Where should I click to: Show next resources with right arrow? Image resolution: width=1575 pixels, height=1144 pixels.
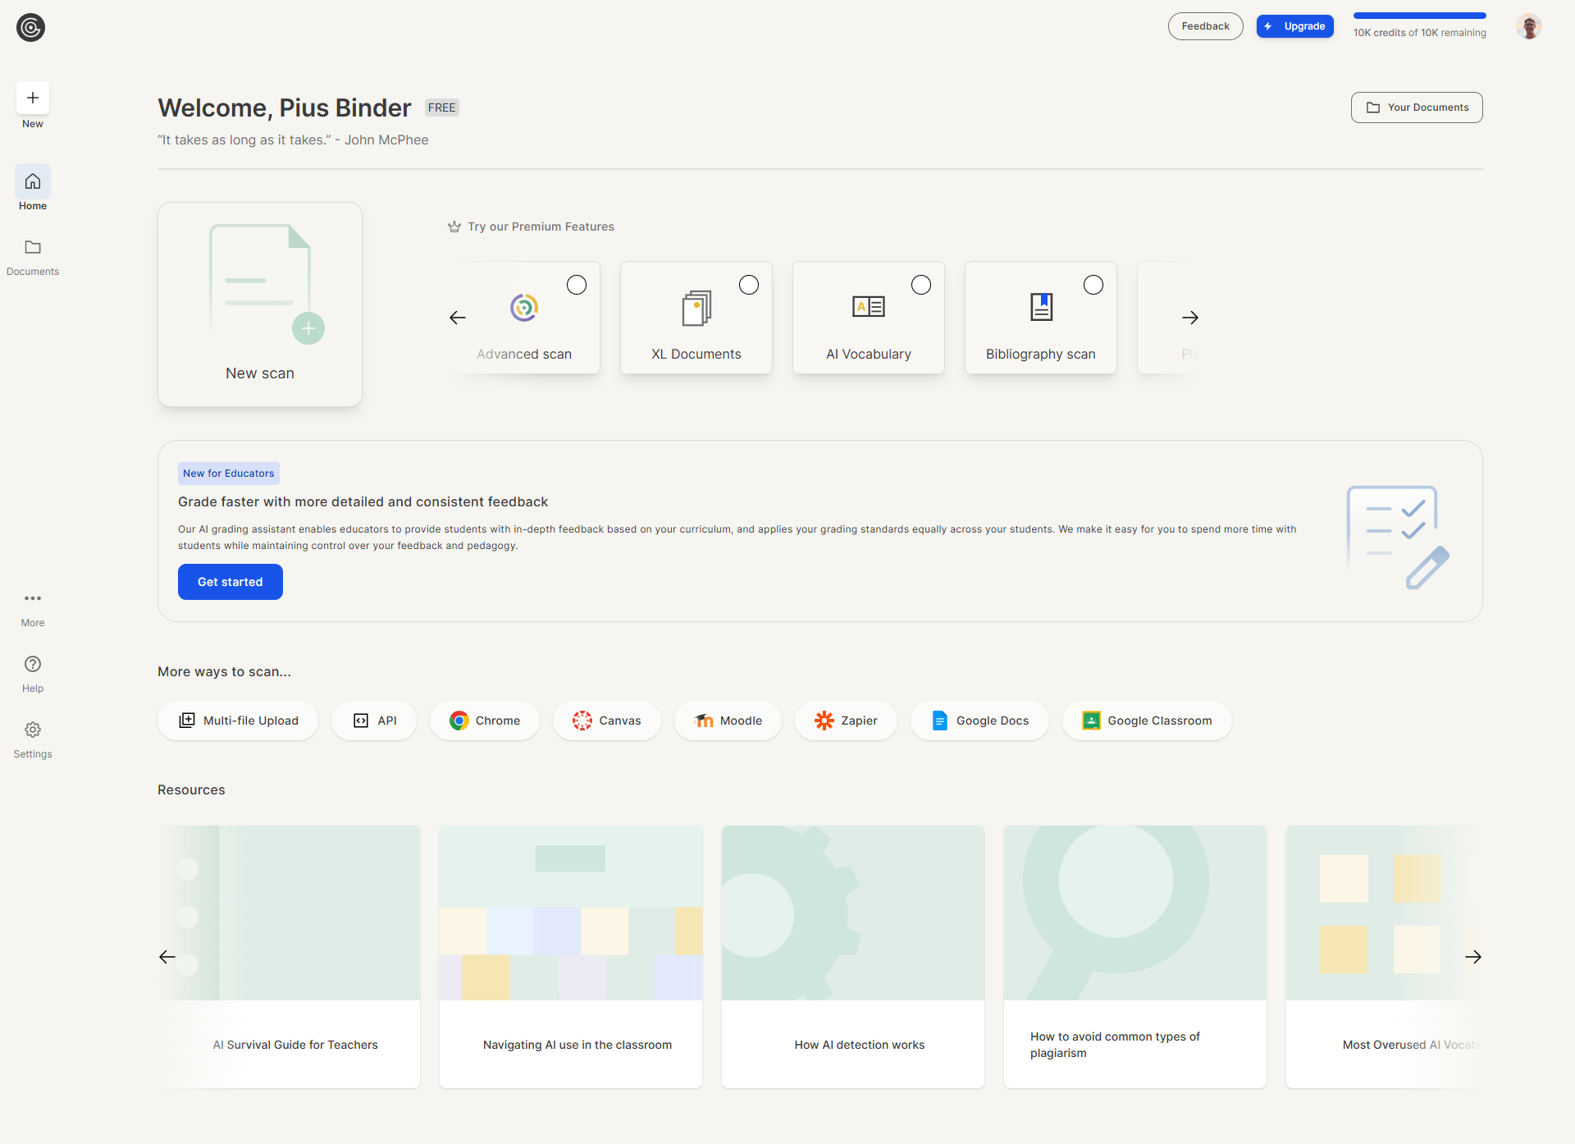[x=1473, y=957]
